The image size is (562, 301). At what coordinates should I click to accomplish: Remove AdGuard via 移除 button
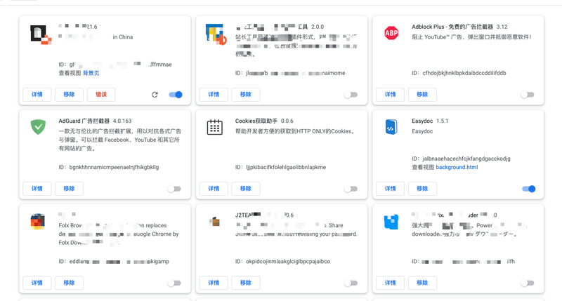pos(69,189)
